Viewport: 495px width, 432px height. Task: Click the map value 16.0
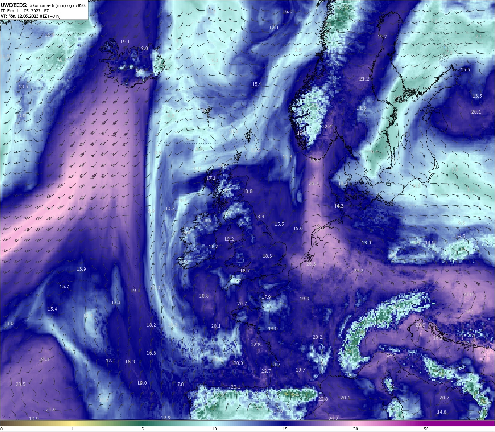(x=287, y=12)
